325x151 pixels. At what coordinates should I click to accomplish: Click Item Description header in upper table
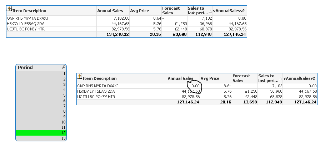click(29, 11)
